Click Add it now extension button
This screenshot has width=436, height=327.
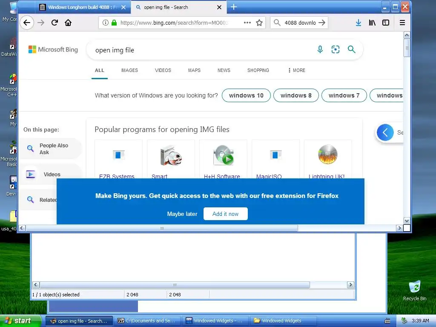[x=226, y=214]
